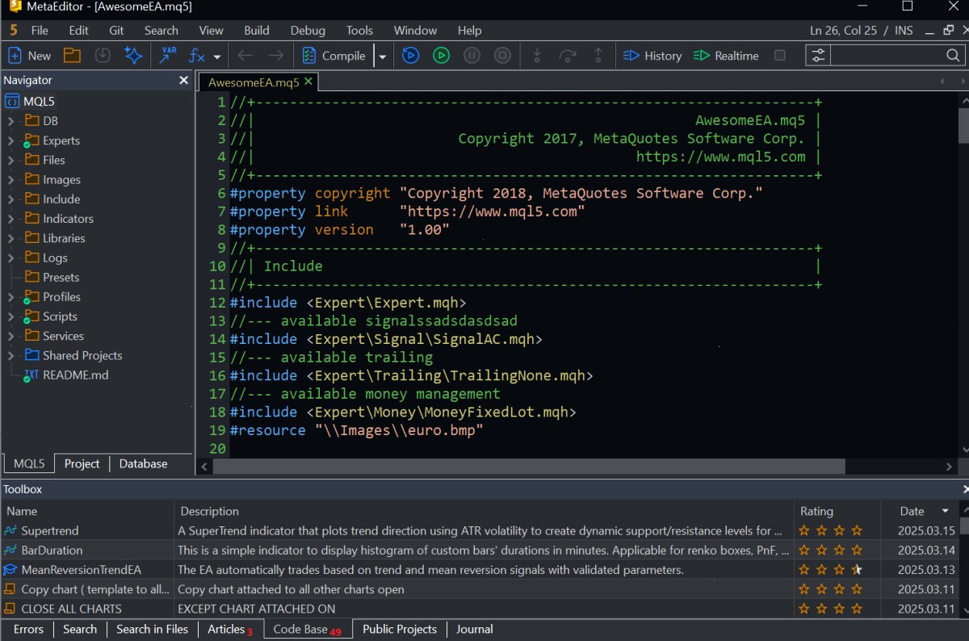
Task: Start profiling on History data
Action: 652,56
